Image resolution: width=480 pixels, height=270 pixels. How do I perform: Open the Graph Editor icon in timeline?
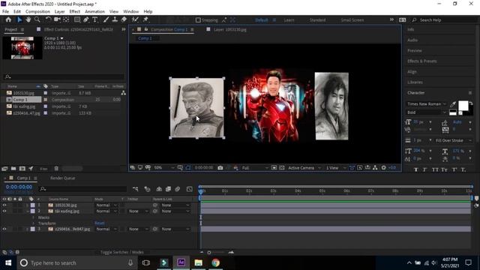point(190,189)
